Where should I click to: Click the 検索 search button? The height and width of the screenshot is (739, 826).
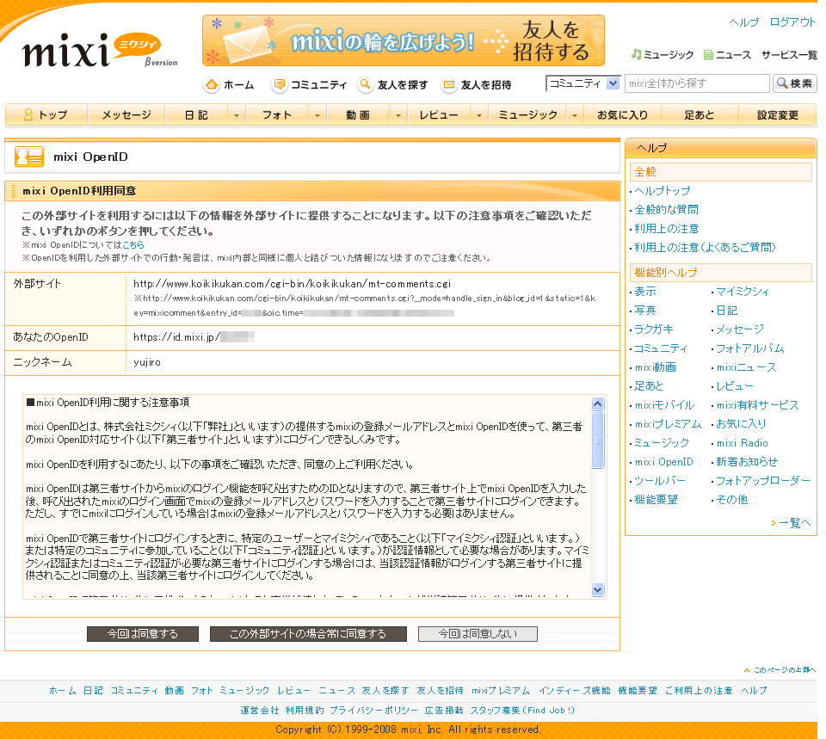(795, 83)
